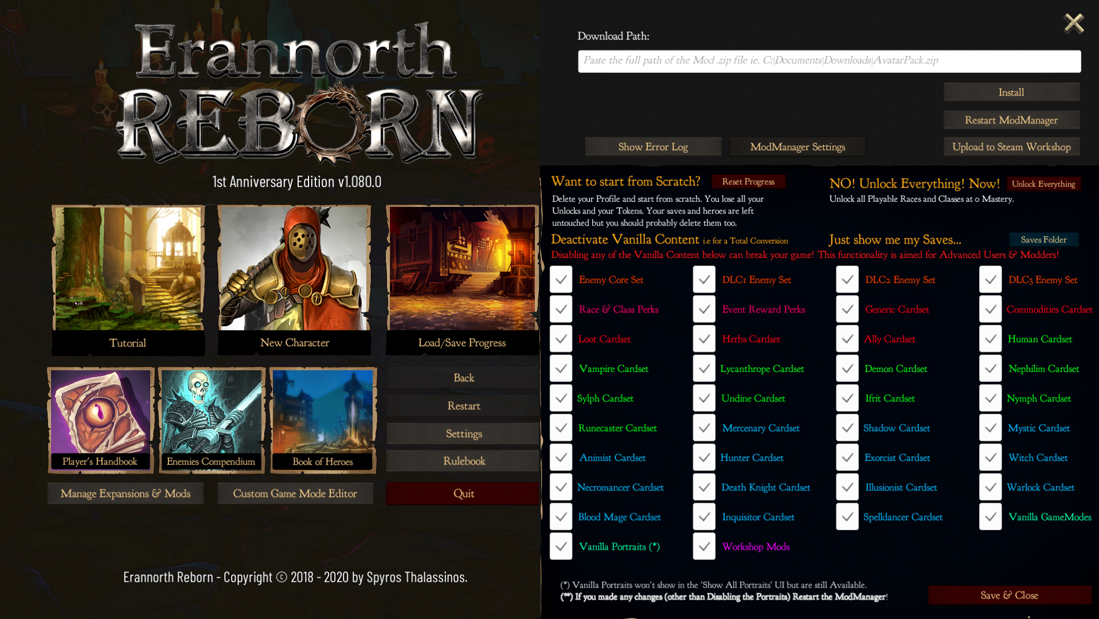This screenshot has height=619, width=1099.
Task: Toggle Human Cardset checkbox
Action: click(991, 339)
